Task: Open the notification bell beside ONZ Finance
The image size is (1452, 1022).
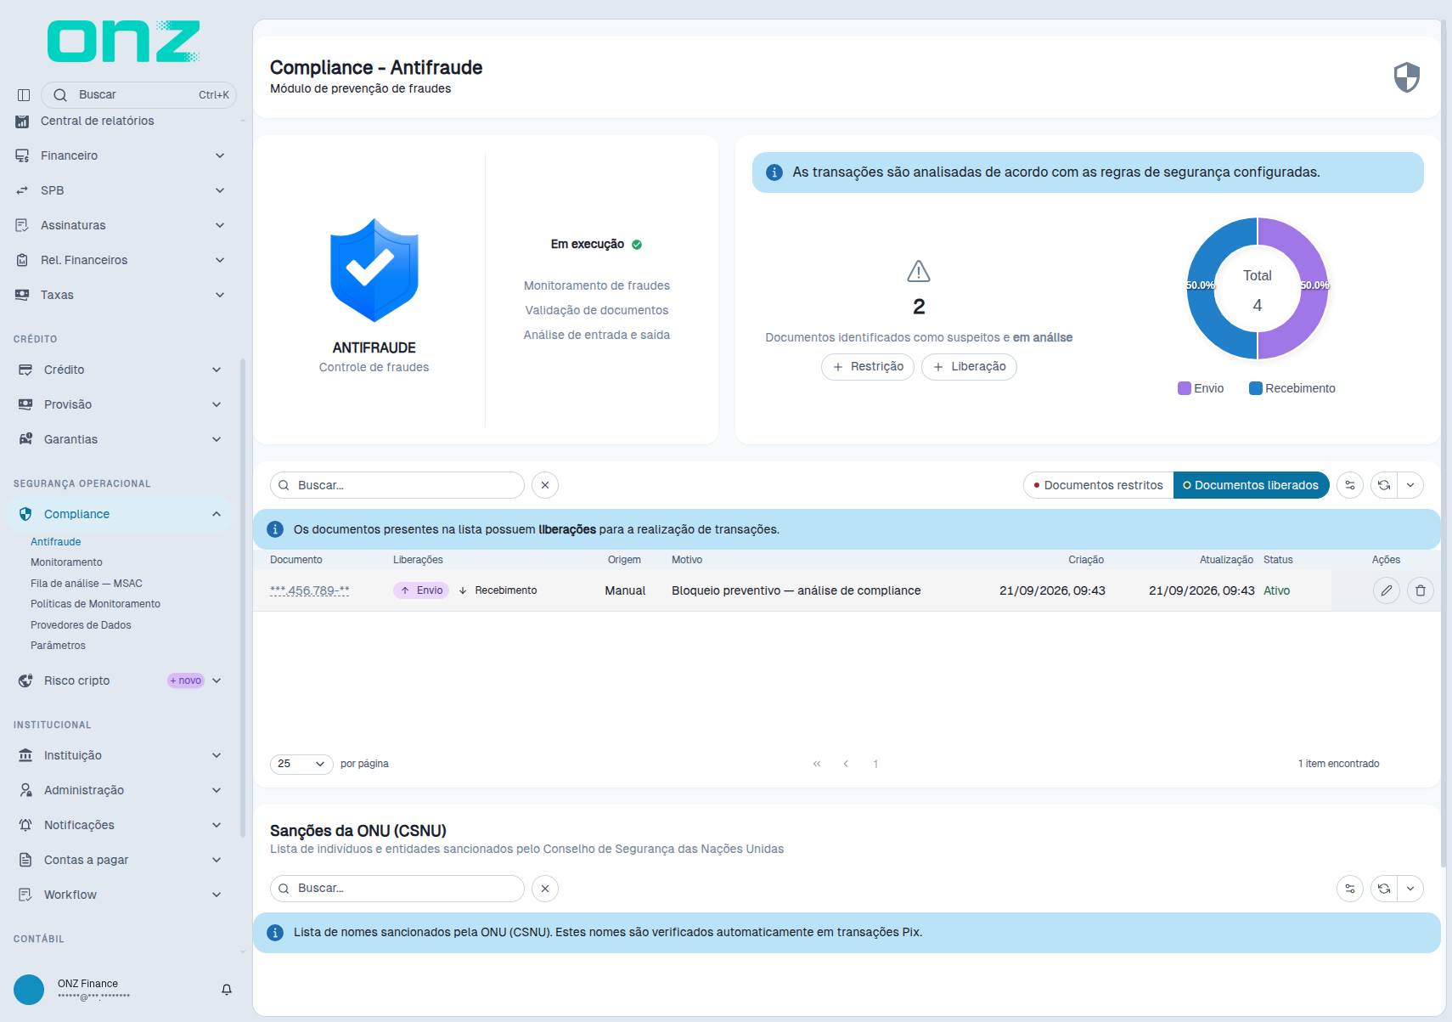Action: (x=227, y=990)
